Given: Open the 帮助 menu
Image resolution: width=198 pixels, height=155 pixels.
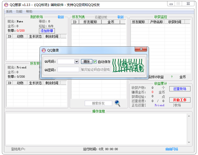Looking at the screenshot, I should tap(29, 11).
